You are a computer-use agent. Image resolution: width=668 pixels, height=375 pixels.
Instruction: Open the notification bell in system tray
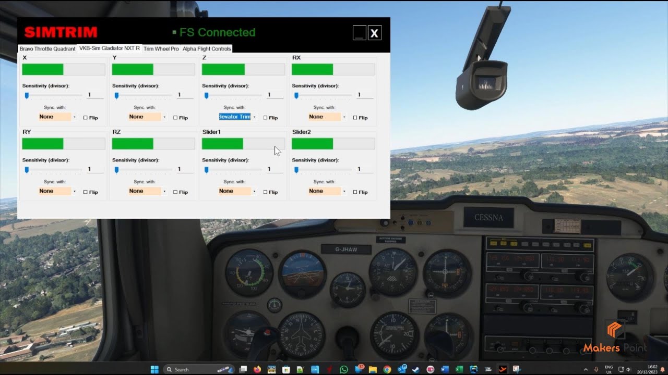click(663, 369)
